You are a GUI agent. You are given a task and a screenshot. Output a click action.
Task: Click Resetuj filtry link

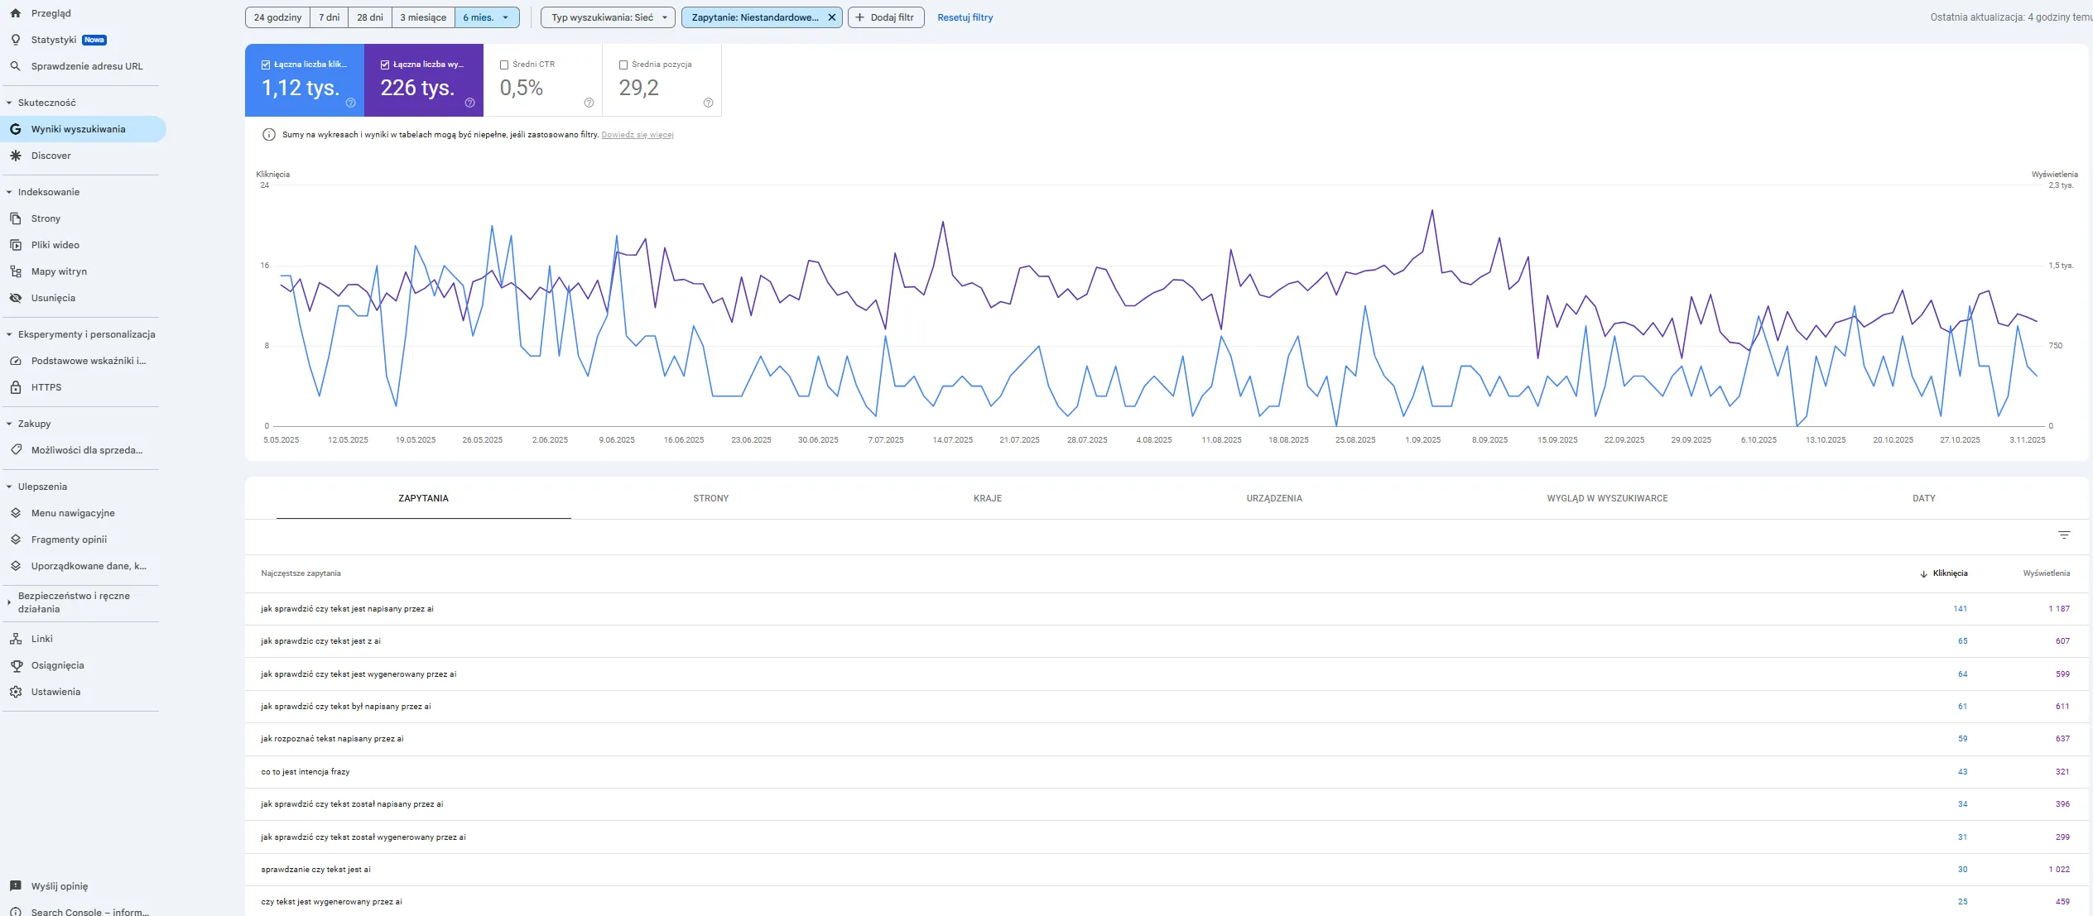pyautogui.click(x=965, y=17)
